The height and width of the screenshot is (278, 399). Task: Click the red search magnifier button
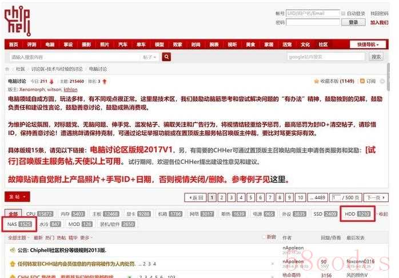click(x=166, y=57)
